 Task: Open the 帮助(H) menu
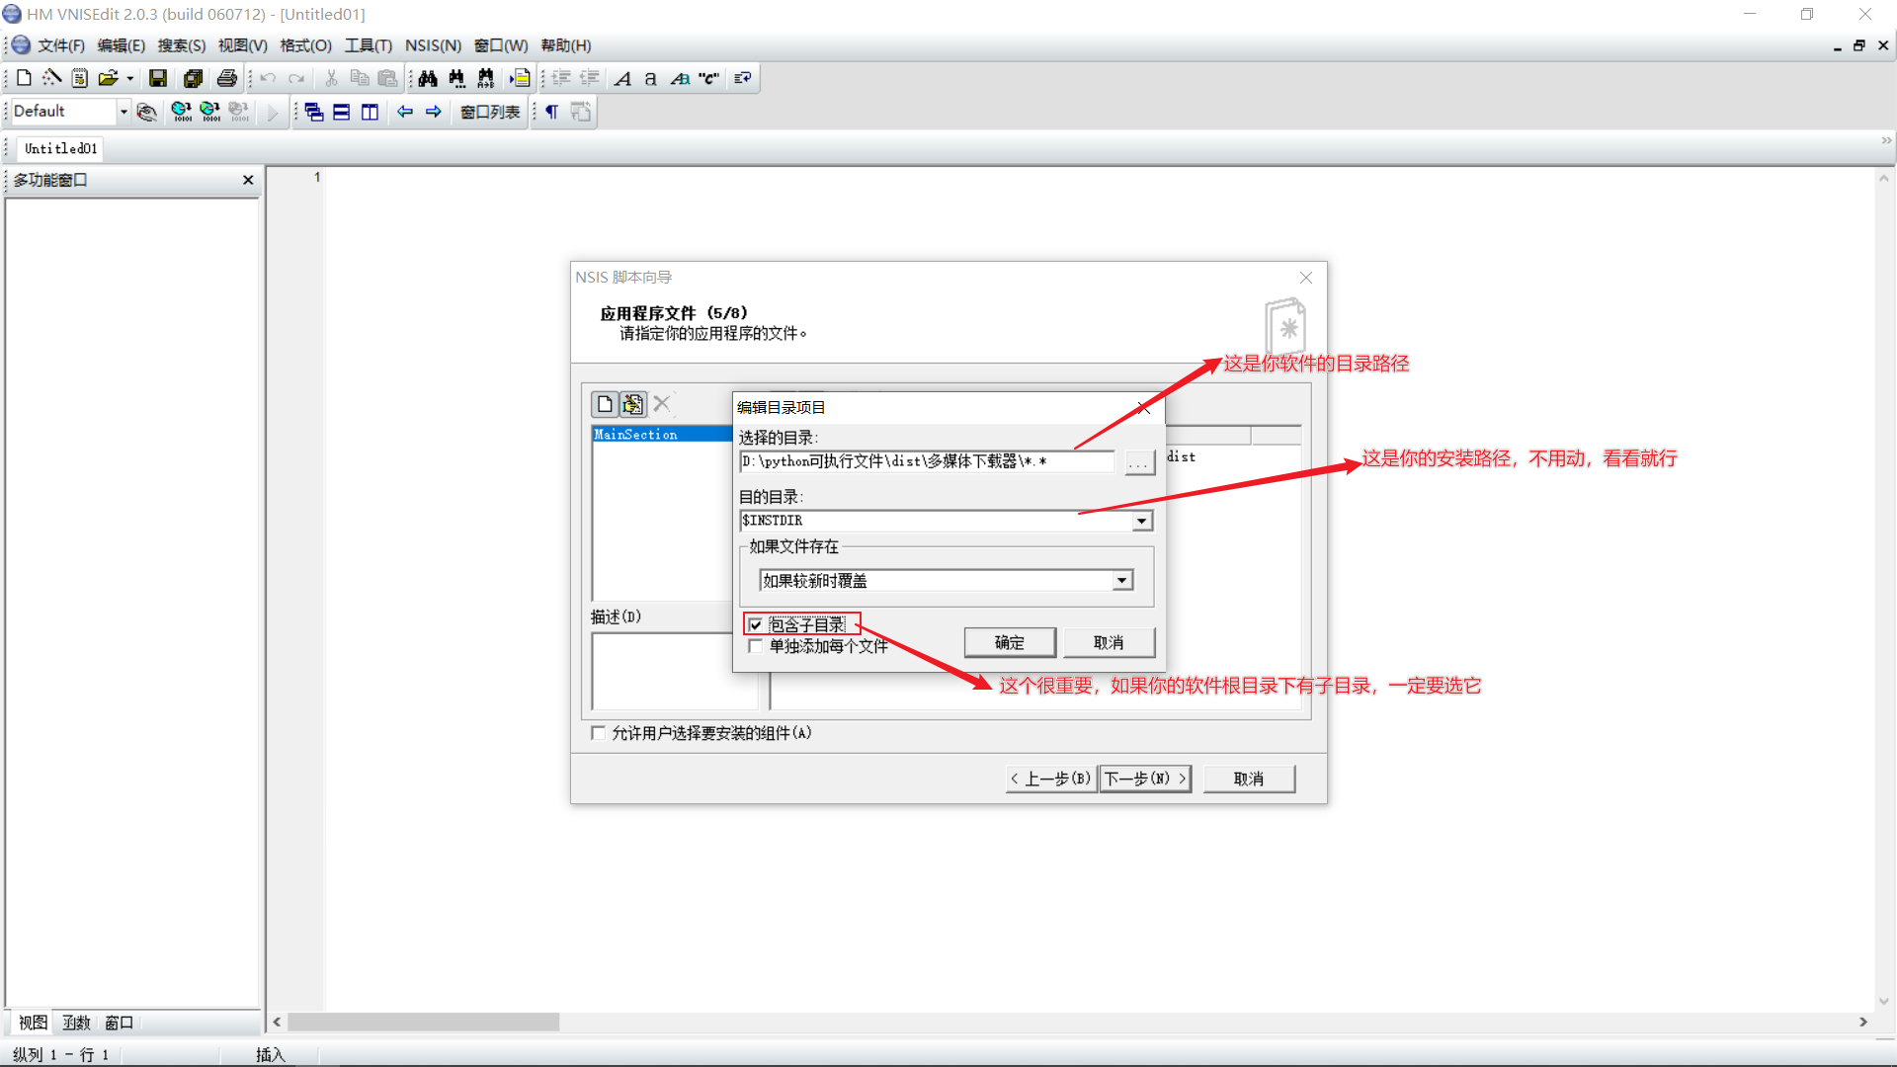click(566, 45)
